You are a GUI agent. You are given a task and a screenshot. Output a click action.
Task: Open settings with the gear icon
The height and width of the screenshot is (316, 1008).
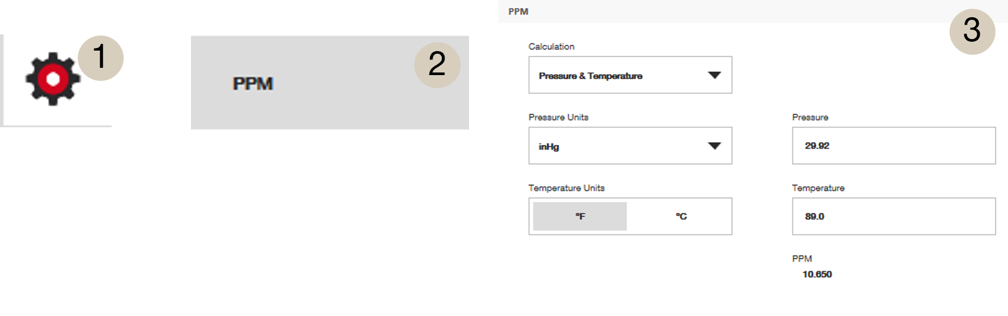[53, 79]
